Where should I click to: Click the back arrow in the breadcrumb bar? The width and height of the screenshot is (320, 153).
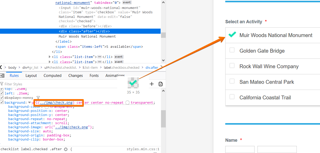(x=2, y=67)
